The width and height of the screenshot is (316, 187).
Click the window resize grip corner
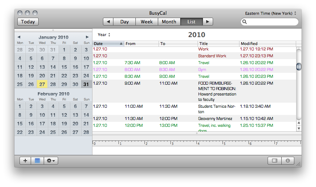pyautogui.click(x=298, y=164)
